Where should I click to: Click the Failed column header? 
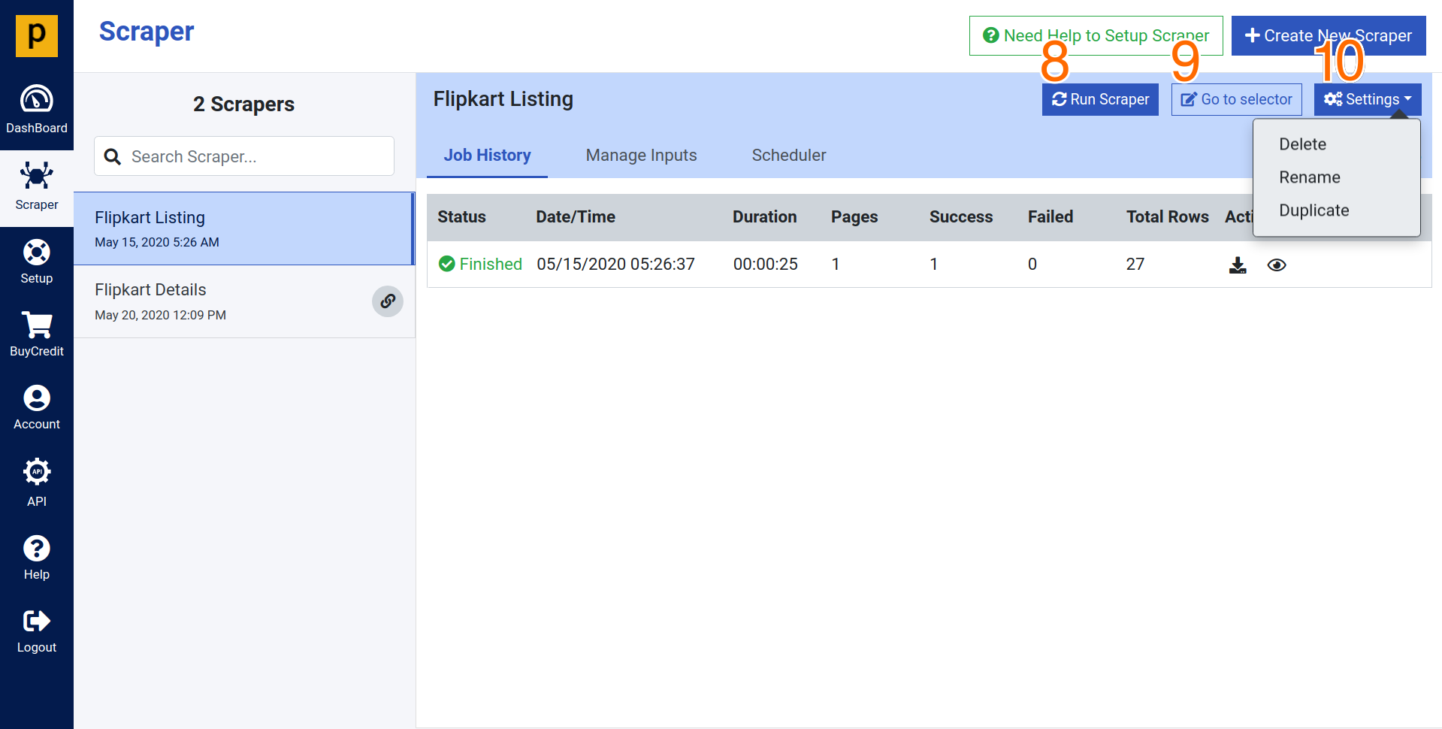point(1051,216)
